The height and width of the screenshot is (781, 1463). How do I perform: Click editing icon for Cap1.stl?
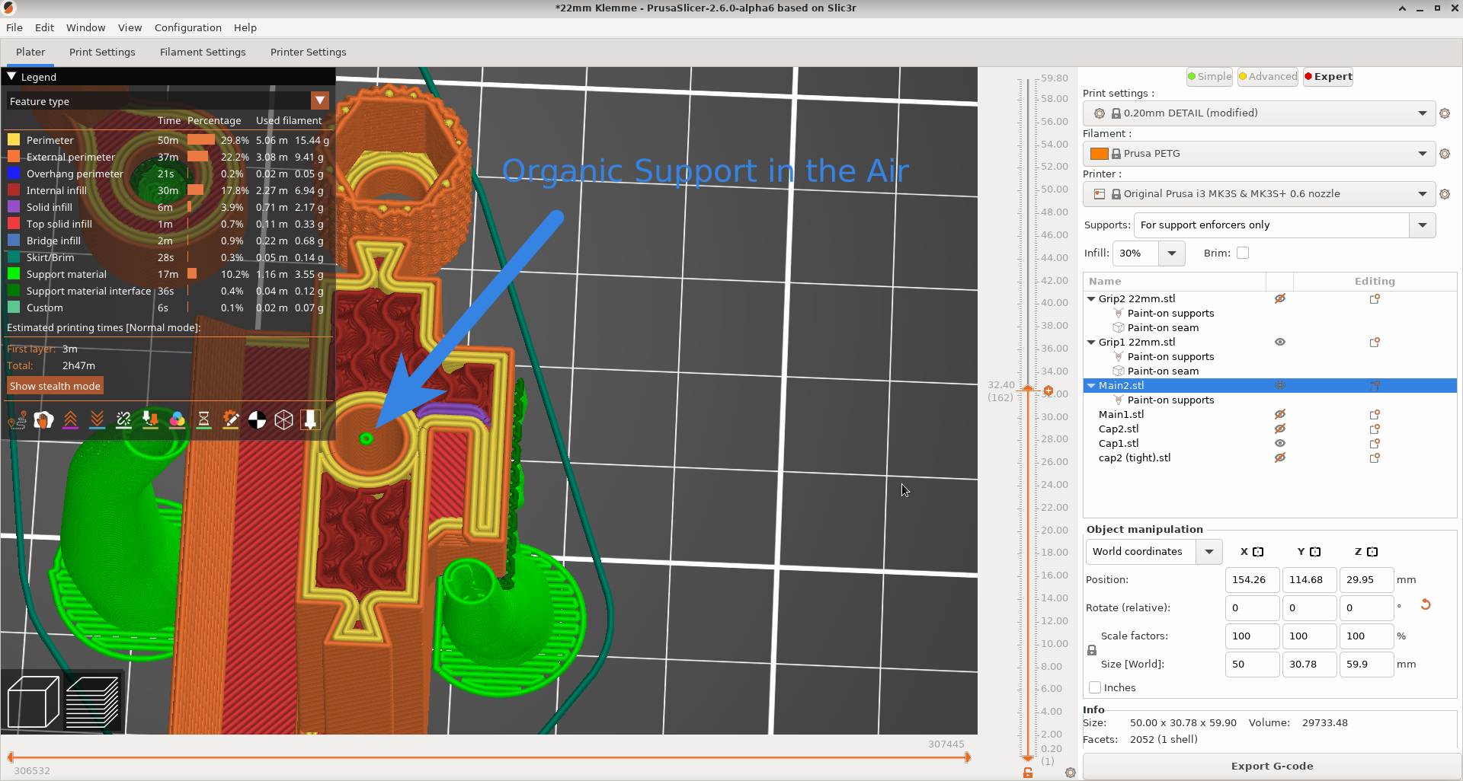click(x=1375, y=444)
